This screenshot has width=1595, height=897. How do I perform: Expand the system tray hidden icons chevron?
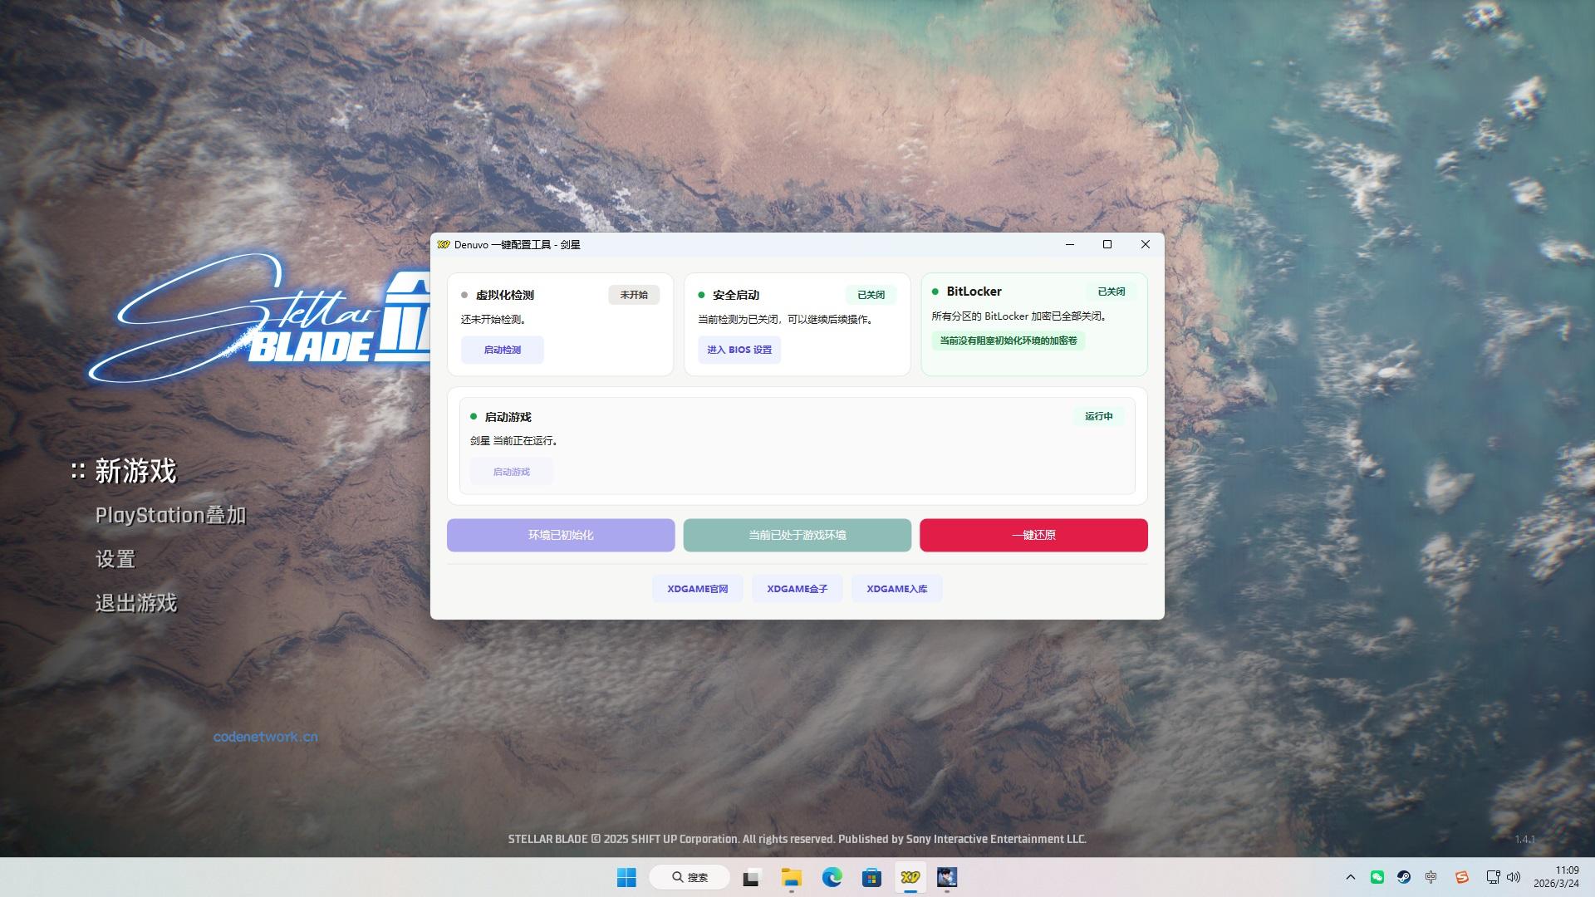tap(1350, 877)
